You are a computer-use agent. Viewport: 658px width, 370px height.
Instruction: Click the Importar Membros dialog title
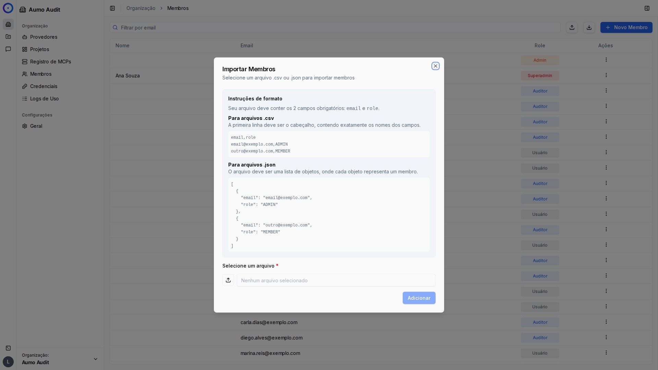pos(249,69)
